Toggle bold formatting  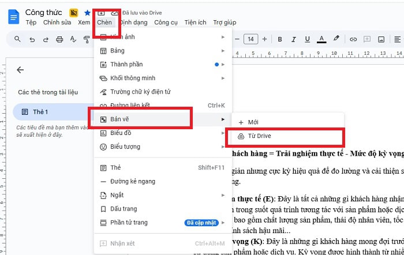click(280, 39)
